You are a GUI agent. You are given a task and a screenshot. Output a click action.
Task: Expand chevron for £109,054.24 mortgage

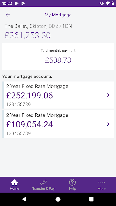click(x=108, y=124)
